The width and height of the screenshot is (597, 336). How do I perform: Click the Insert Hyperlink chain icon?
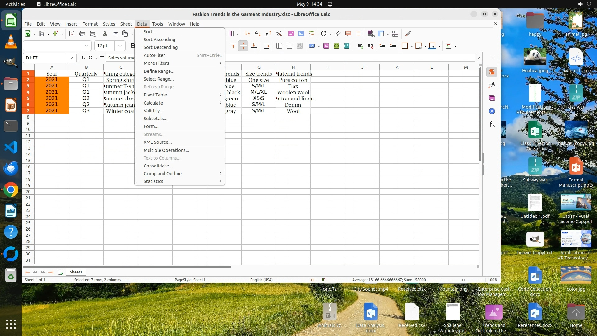(x=338, y=34)
